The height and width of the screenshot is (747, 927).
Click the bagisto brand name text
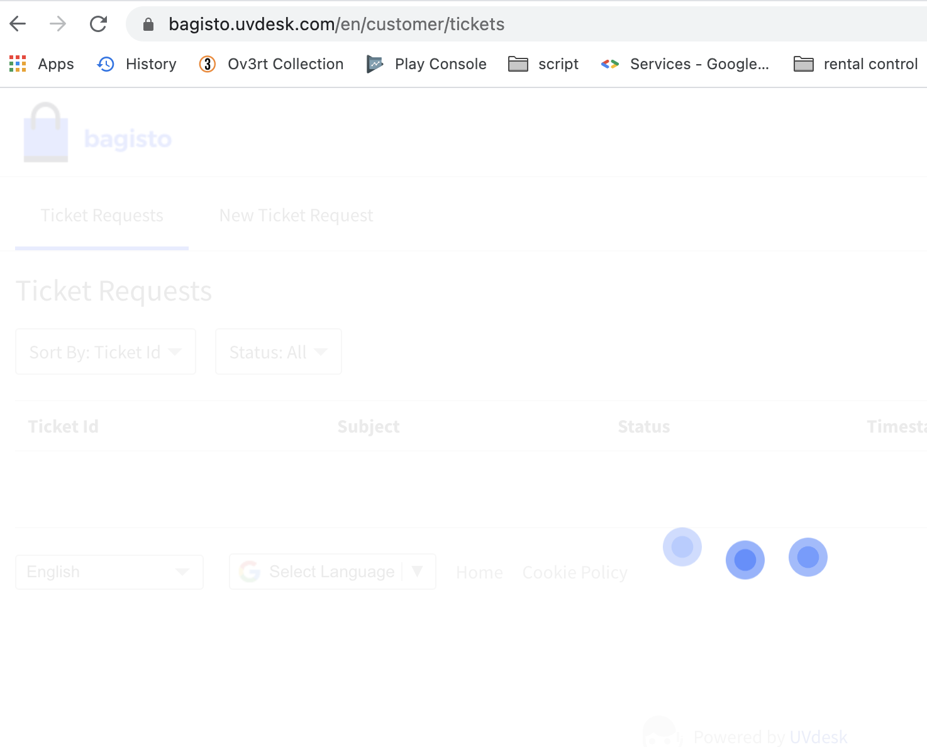(x=128, y=139)
